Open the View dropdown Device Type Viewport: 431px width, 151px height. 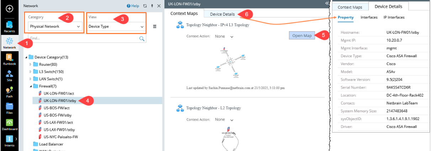(116, 26)
